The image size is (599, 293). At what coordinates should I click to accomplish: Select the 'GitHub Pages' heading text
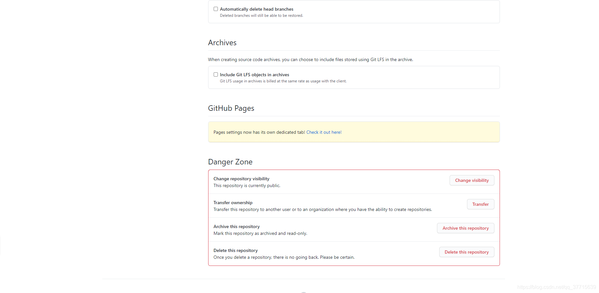pos(231,108)
